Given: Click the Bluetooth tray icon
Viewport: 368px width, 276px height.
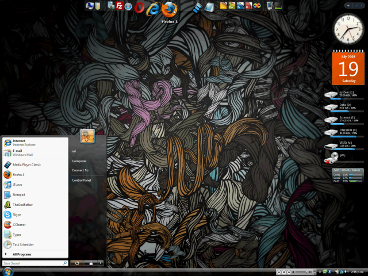Looking at the screenshot, I should point(329,271).
